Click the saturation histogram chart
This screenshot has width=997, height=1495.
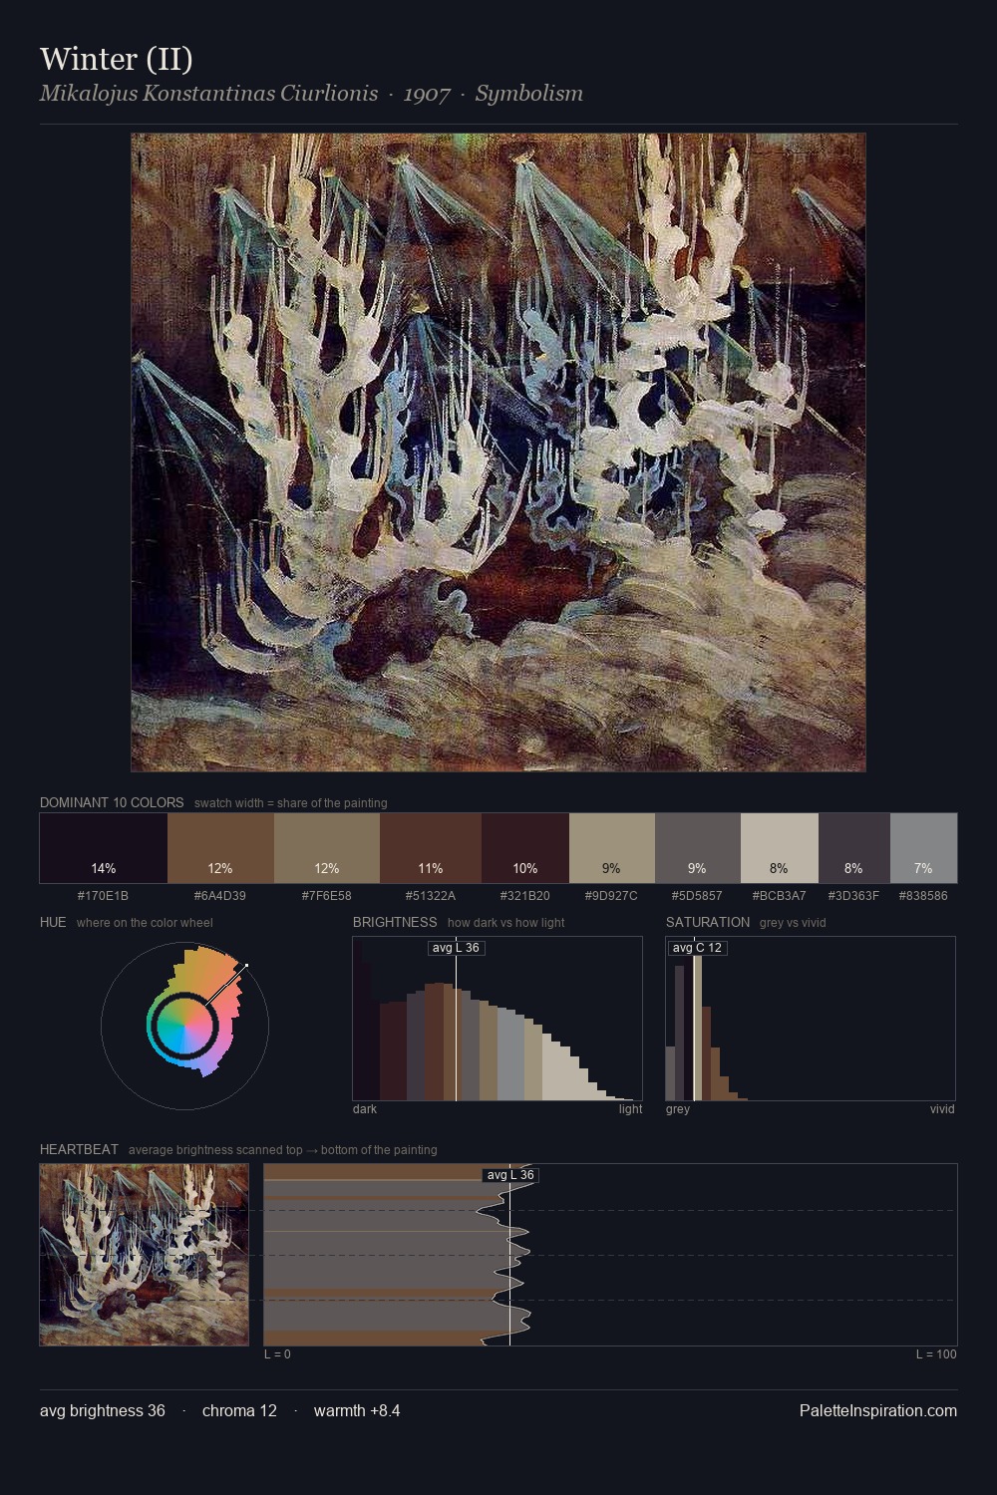pyautogui.click(x=811, y=1019)
